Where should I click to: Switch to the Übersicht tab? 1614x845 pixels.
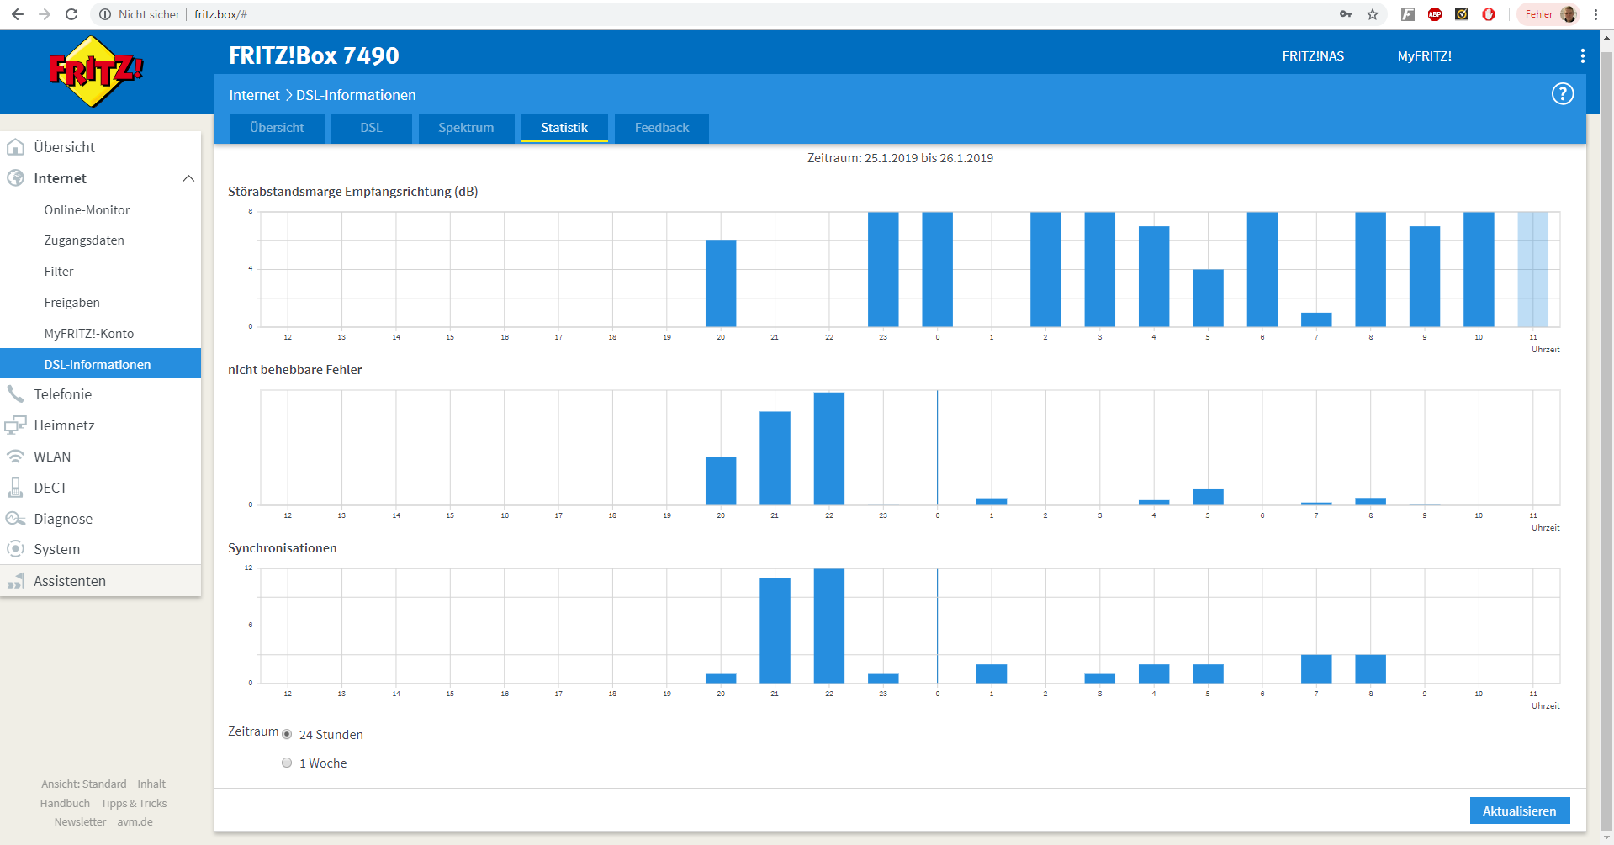(x=277, y=128)
